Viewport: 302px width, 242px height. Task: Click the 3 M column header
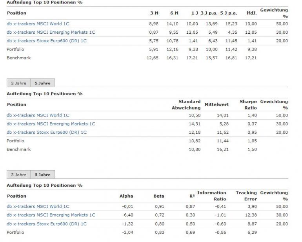click(x=154, y=13)
